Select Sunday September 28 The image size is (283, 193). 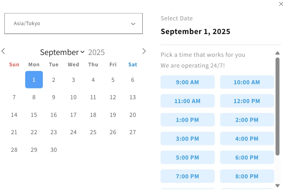point(14,150)
